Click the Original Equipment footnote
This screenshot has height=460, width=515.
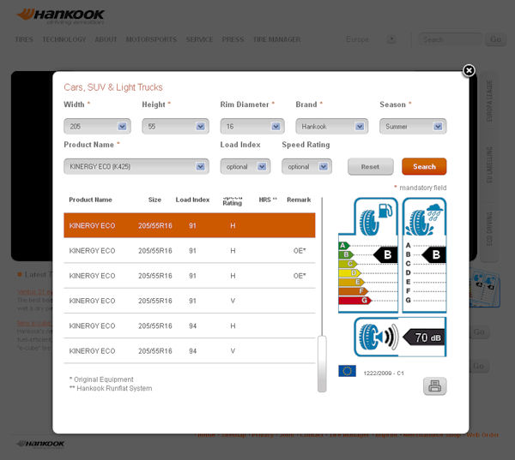point(101,379)
